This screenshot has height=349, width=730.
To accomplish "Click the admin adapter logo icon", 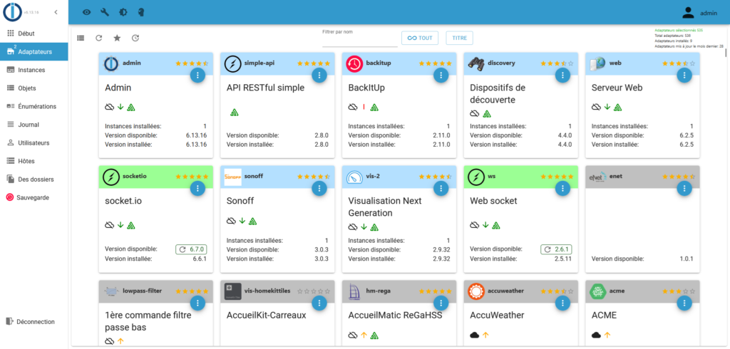I will pos(111,64).
